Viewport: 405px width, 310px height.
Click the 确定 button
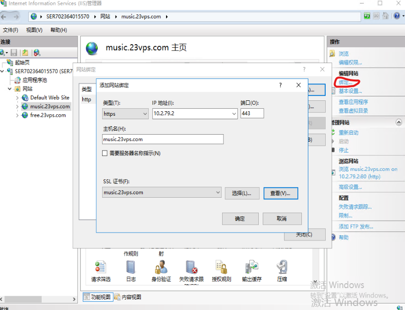click(x=240, y=219)
